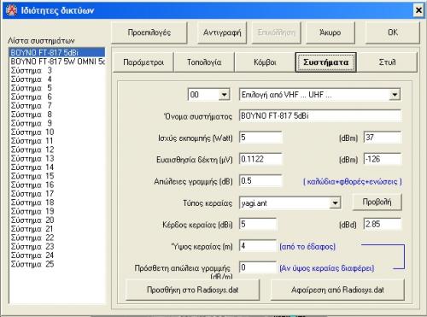Expand the 'Επιλογή από VHF ... UHF' dropdown
The image size is (427, 317).
pos(395,95)
